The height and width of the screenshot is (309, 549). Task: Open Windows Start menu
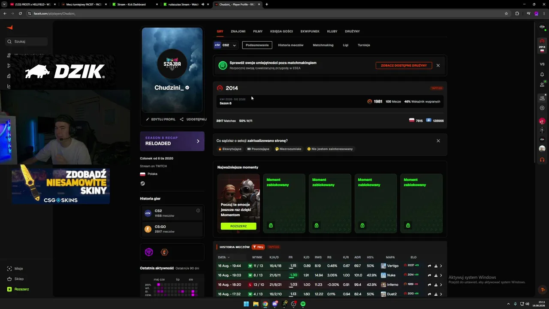click(x=246, y=304)
